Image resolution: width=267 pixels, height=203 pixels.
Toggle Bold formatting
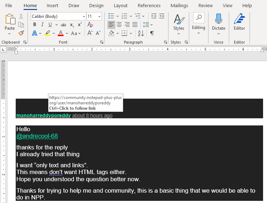point(35,25)
